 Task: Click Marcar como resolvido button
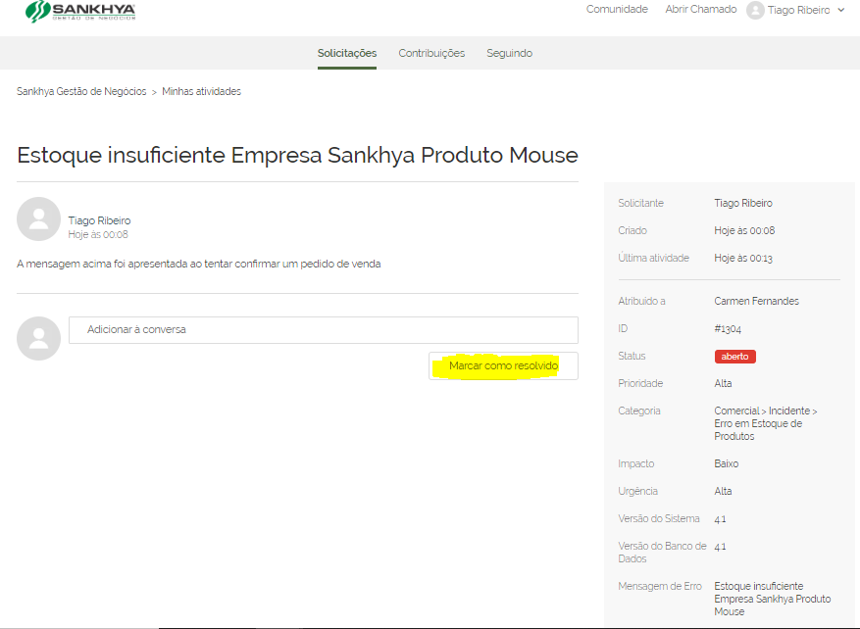(503, 366)
